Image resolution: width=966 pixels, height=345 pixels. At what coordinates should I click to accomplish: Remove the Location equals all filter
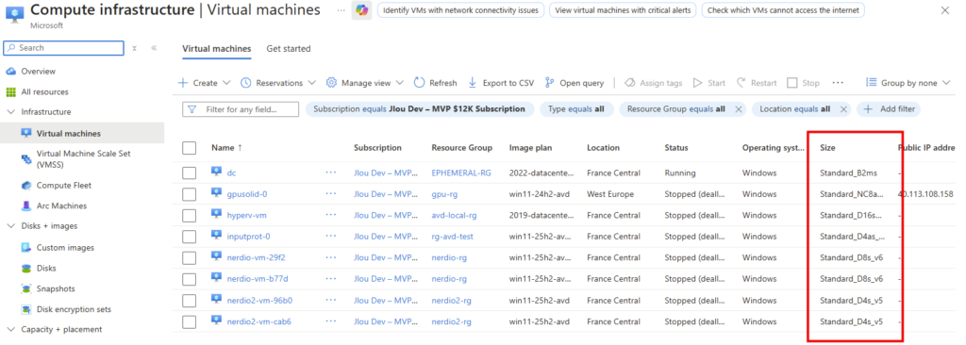point(844,109)
